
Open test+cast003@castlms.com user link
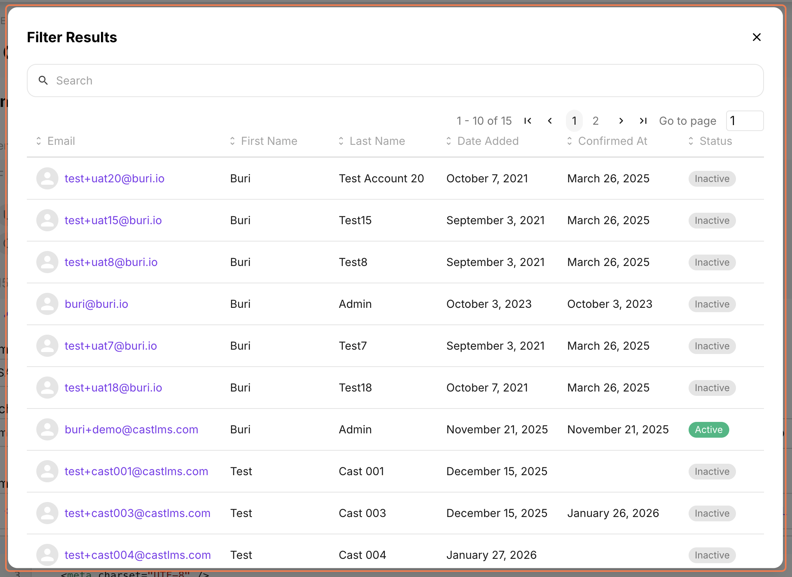[x=137, y=513]
